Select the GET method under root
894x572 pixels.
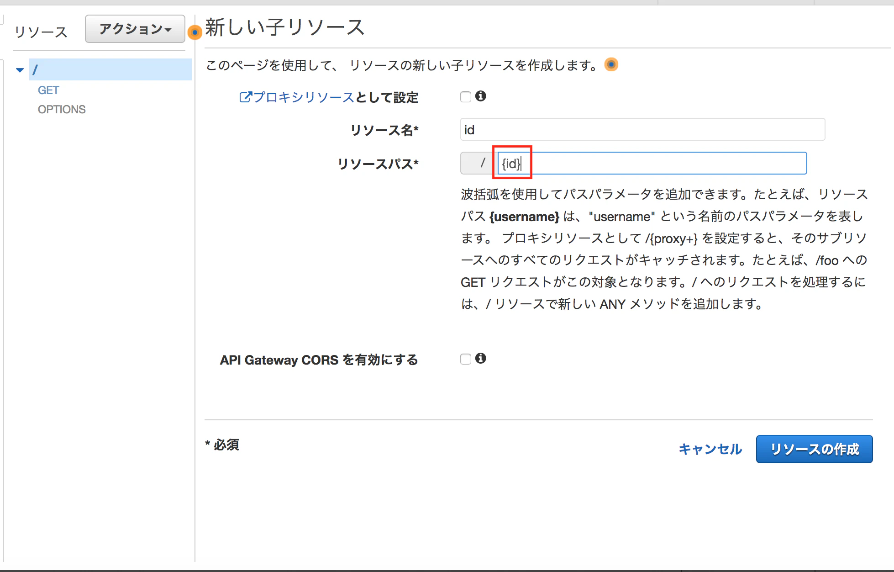(x=48, y=90)
